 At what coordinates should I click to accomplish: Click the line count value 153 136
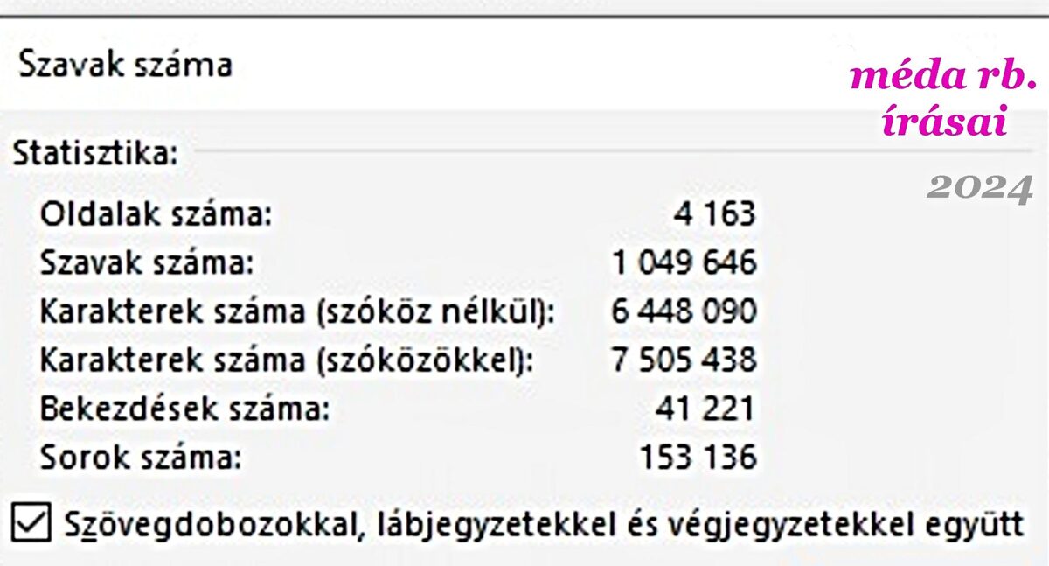pyautogui.click(x=698, y=457)
